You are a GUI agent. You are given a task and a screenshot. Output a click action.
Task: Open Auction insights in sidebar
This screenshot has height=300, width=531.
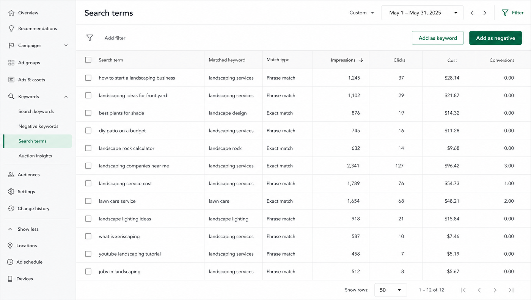pos(35,156)
